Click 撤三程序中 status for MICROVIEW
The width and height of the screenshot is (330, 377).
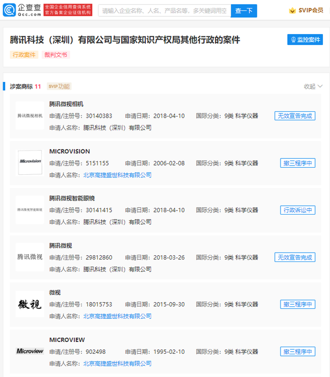(x=298, y=352)
